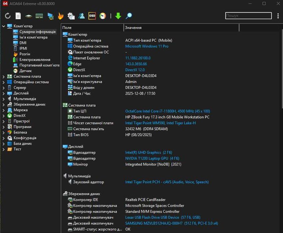Open the Report page icon

coord(18,16)
